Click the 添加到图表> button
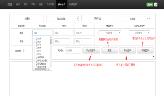 click(x=91, y=51)
